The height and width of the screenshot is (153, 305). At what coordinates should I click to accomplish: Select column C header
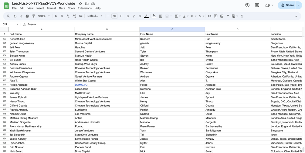172,29
